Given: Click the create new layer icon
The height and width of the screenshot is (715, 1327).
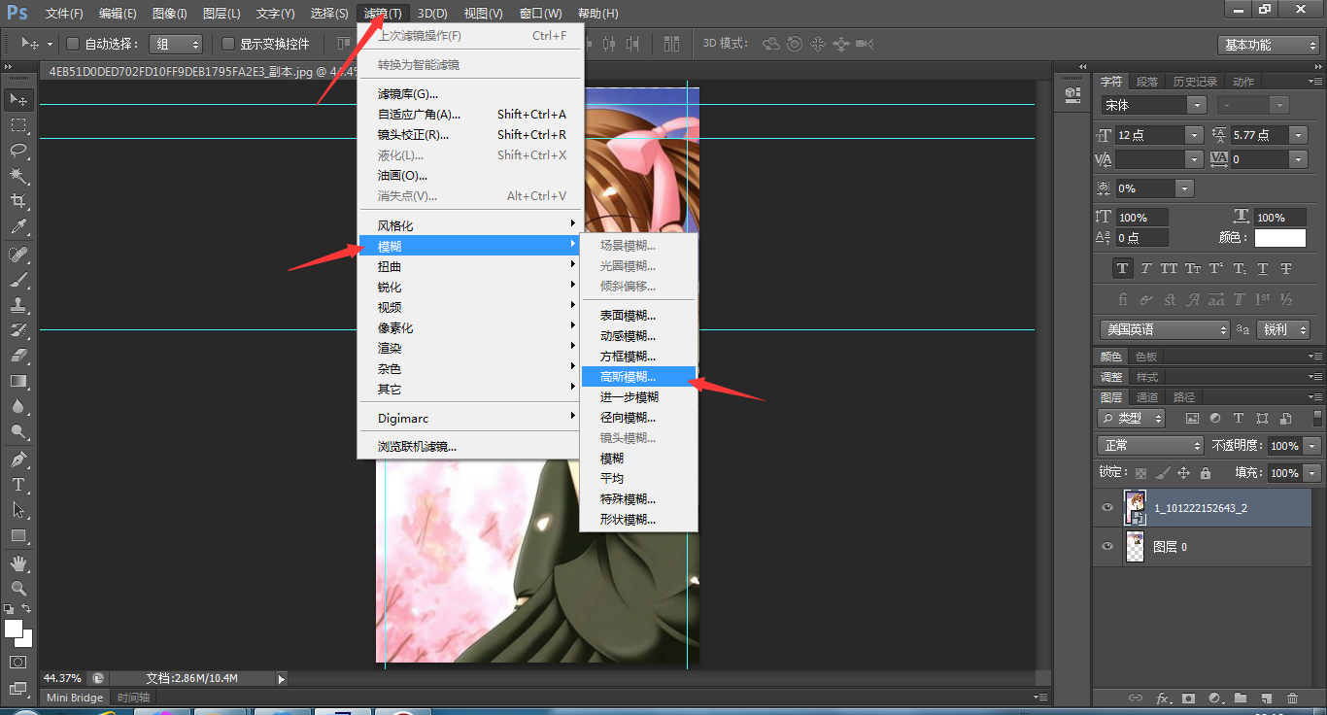Looking at the screenshot, I should click(x=1266, y=698).
